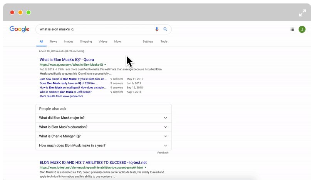Viewport: 315px width, 180px height.
Task: Open dropdown arrow beside iq-test.net URL
Action: tap(145, 168)
